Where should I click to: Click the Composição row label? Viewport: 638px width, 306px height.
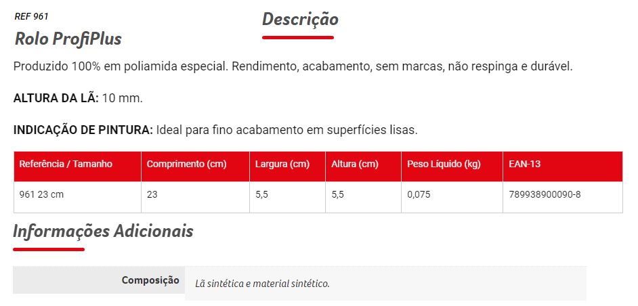[x=150, y=280]
